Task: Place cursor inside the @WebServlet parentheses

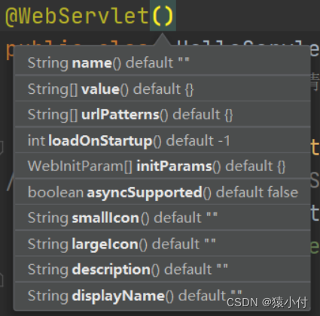Action: [x=163, y=16]
